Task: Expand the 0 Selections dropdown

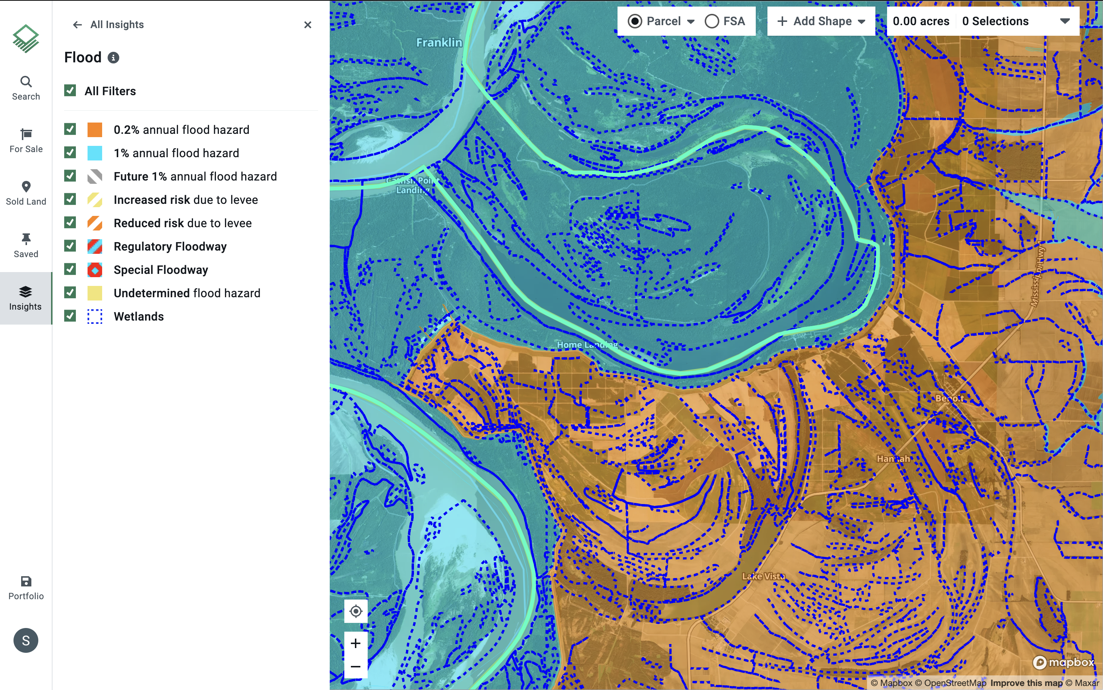Action: (x=1064, y=21)
